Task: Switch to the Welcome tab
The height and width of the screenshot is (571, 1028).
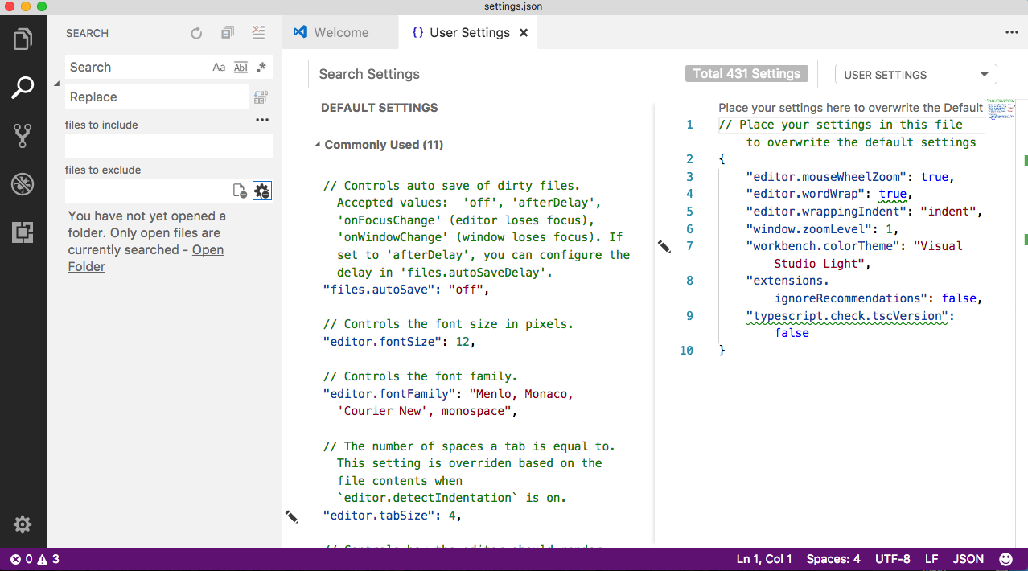Action: click(341, 33)
